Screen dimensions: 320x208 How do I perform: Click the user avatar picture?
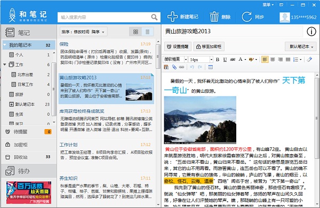tap(285, 18)
